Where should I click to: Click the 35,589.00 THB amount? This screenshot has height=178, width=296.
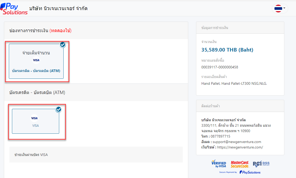point(227,50)
